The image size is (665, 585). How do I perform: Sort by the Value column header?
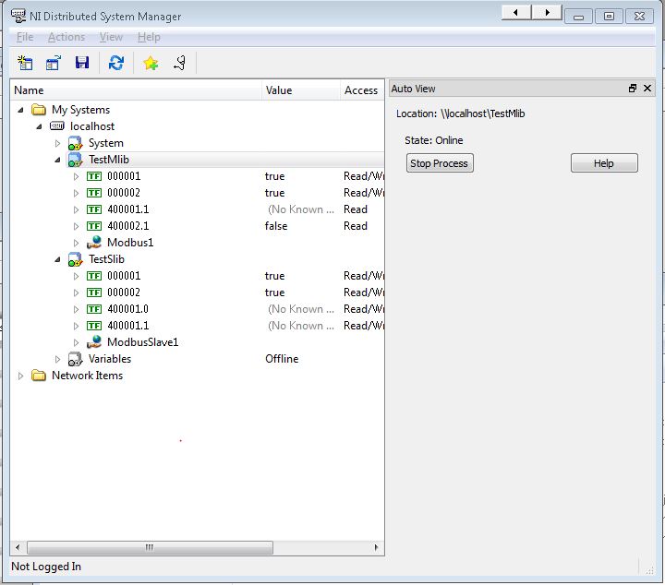[301, 90]
